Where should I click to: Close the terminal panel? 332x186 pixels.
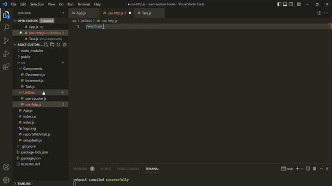coord(327,168)
